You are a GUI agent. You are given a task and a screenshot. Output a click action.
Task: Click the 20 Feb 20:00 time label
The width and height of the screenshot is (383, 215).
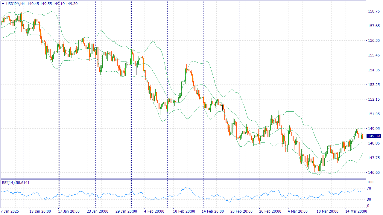pyautogui.click(x=241, y=211)
